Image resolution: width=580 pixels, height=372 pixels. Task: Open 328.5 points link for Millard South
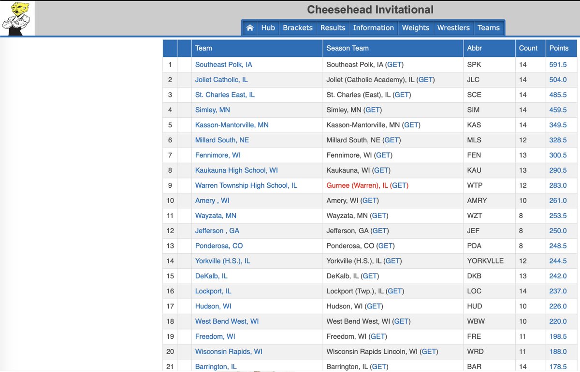pos(558,140)
